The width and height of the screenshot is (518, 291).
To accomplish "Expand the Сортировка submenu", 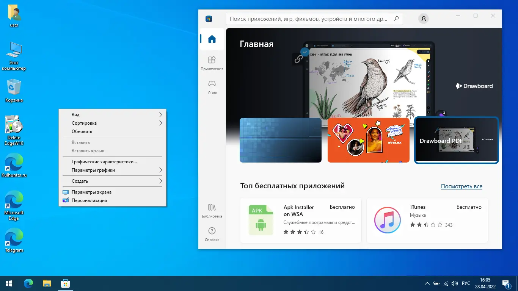I will [x=83, y=123].
